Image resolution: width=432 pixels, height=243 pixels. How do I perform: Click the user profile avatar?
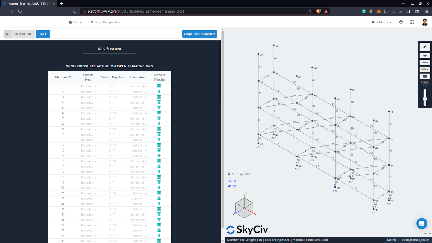point(425,22)
